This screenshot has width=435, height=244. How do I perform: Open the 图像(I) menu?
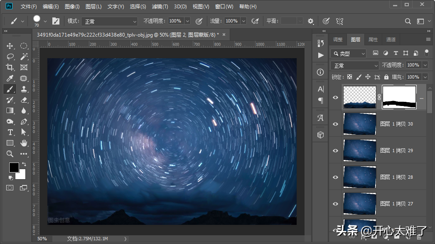[x=72, y=6]
